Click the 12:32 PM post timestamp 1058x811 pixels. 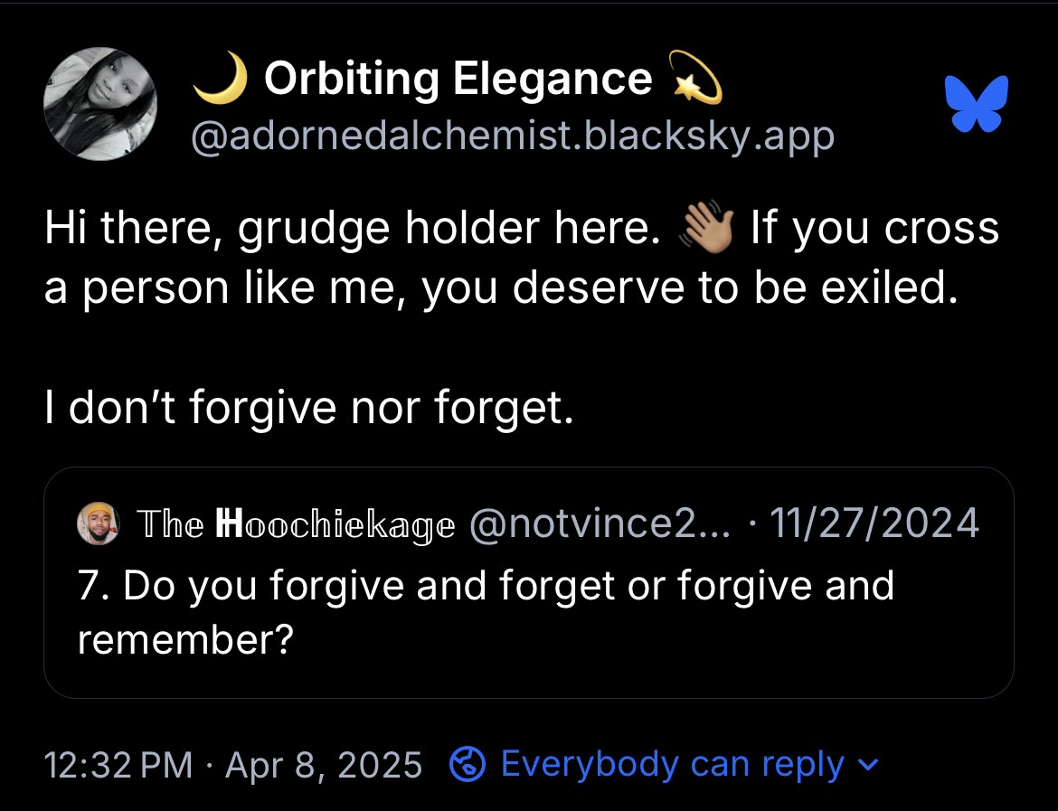(x=118, y=765)
